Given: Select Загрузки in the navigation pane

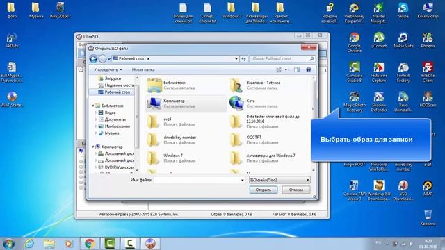Looking at the screenshot, I should pos(113,78).
